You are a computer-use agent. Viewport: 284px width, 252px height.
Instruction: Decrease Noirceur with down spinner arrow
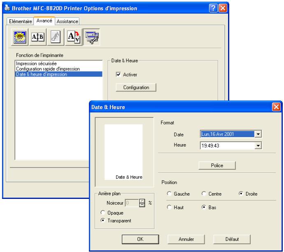[x=142, y=205]
